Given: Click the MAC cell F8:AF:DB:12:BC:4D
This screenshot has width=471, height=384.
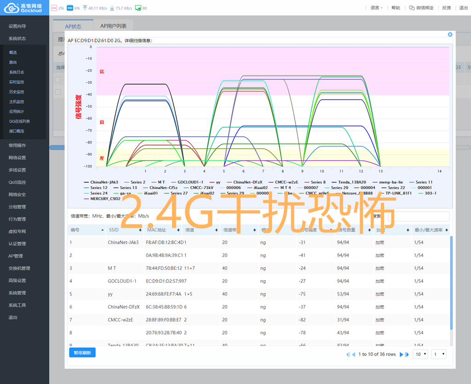Looking at the screenshot, I should (x=165, y=242).
